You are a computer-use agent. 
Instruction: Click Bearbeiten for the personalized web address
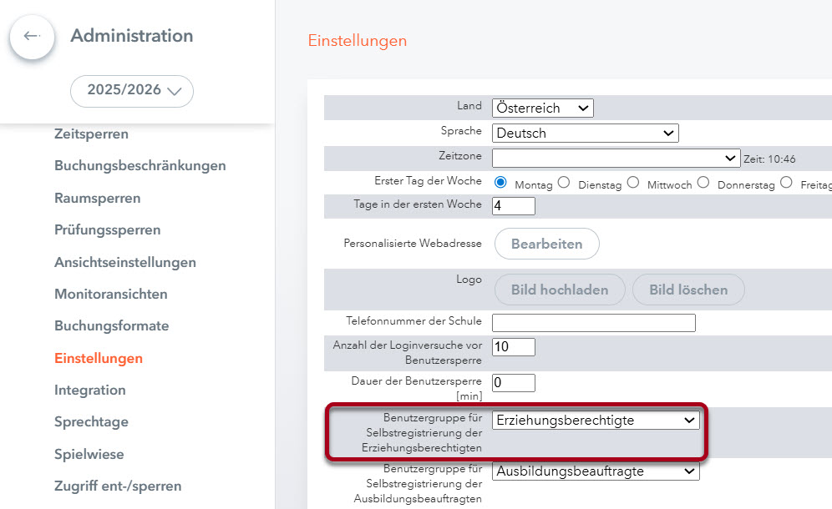coord(546,243)
